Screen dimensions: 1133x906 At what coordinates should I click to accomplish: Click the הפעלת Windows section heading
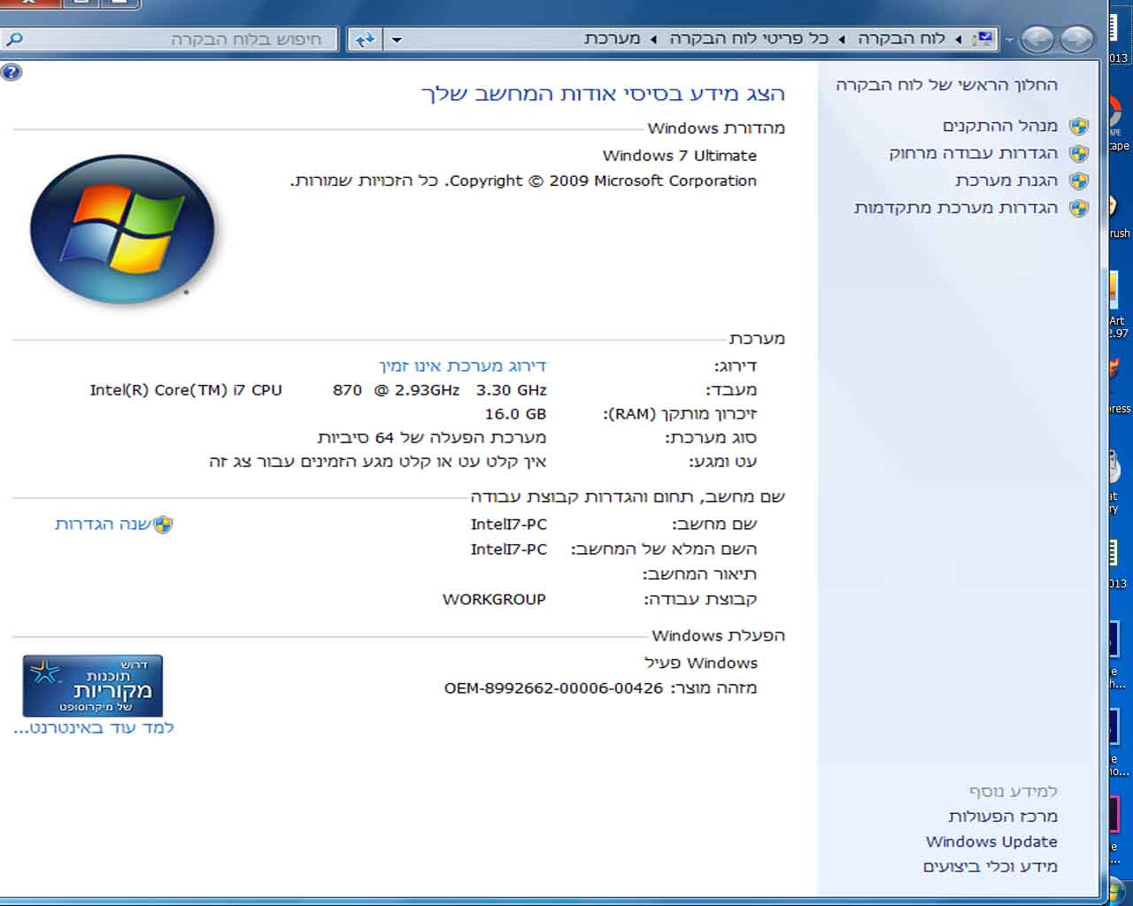coord(718,636)
